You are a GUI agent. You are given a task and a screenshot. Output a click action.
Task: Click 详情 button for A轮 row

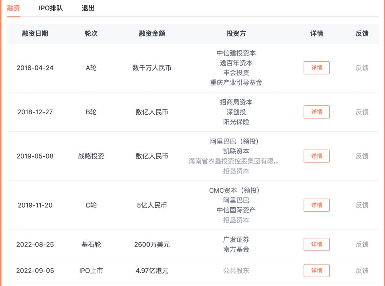tap(317, 68)
